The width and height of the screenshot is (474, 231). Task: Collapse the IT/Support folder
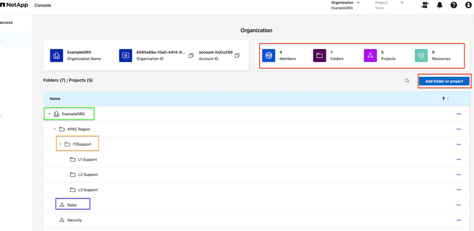click(60, 144)
